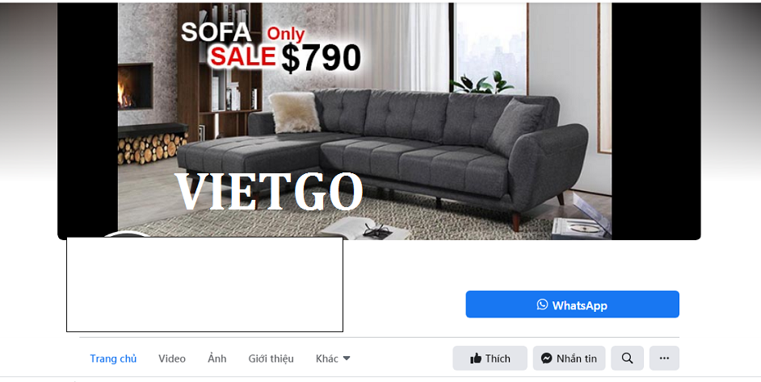Contact the page via the WhatsApp button
The width and height of the screenshot is (761, 382).
click(572, 304)
